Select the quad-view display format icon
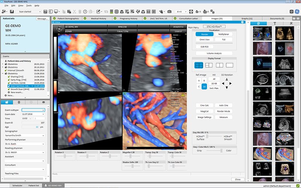Viewport: 301px width, 188px height. pyautogui.click(x=199, y=65)
